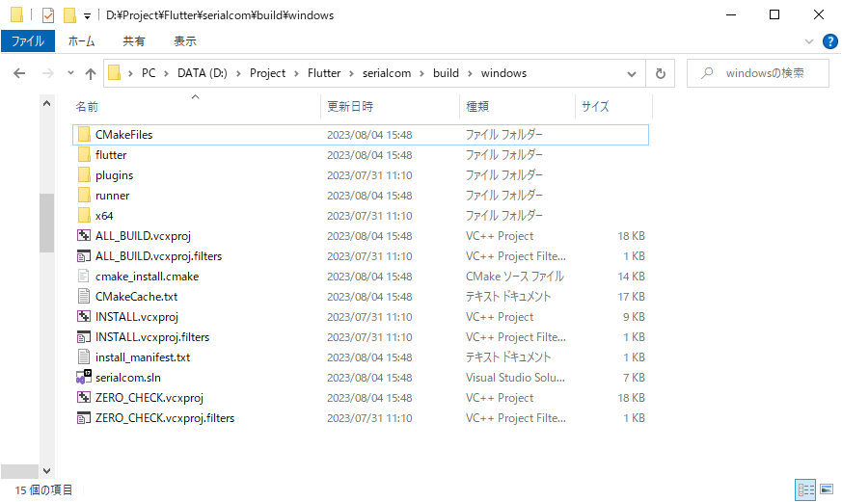Refresh the windows folder view

(661, 73)
